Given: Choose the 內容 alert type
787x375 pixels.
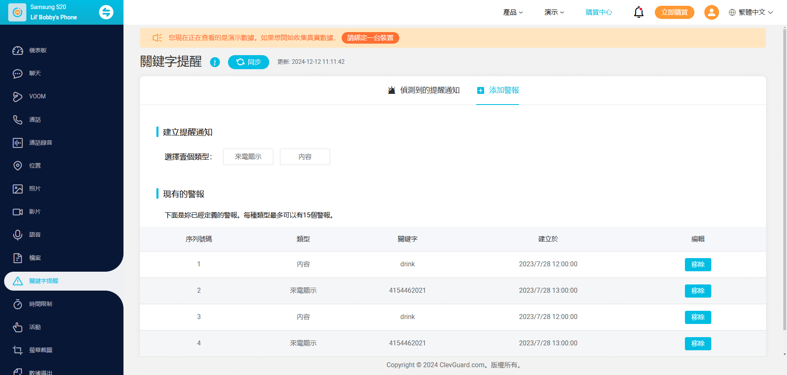Looking at the screenshot, I should (305, 157).
